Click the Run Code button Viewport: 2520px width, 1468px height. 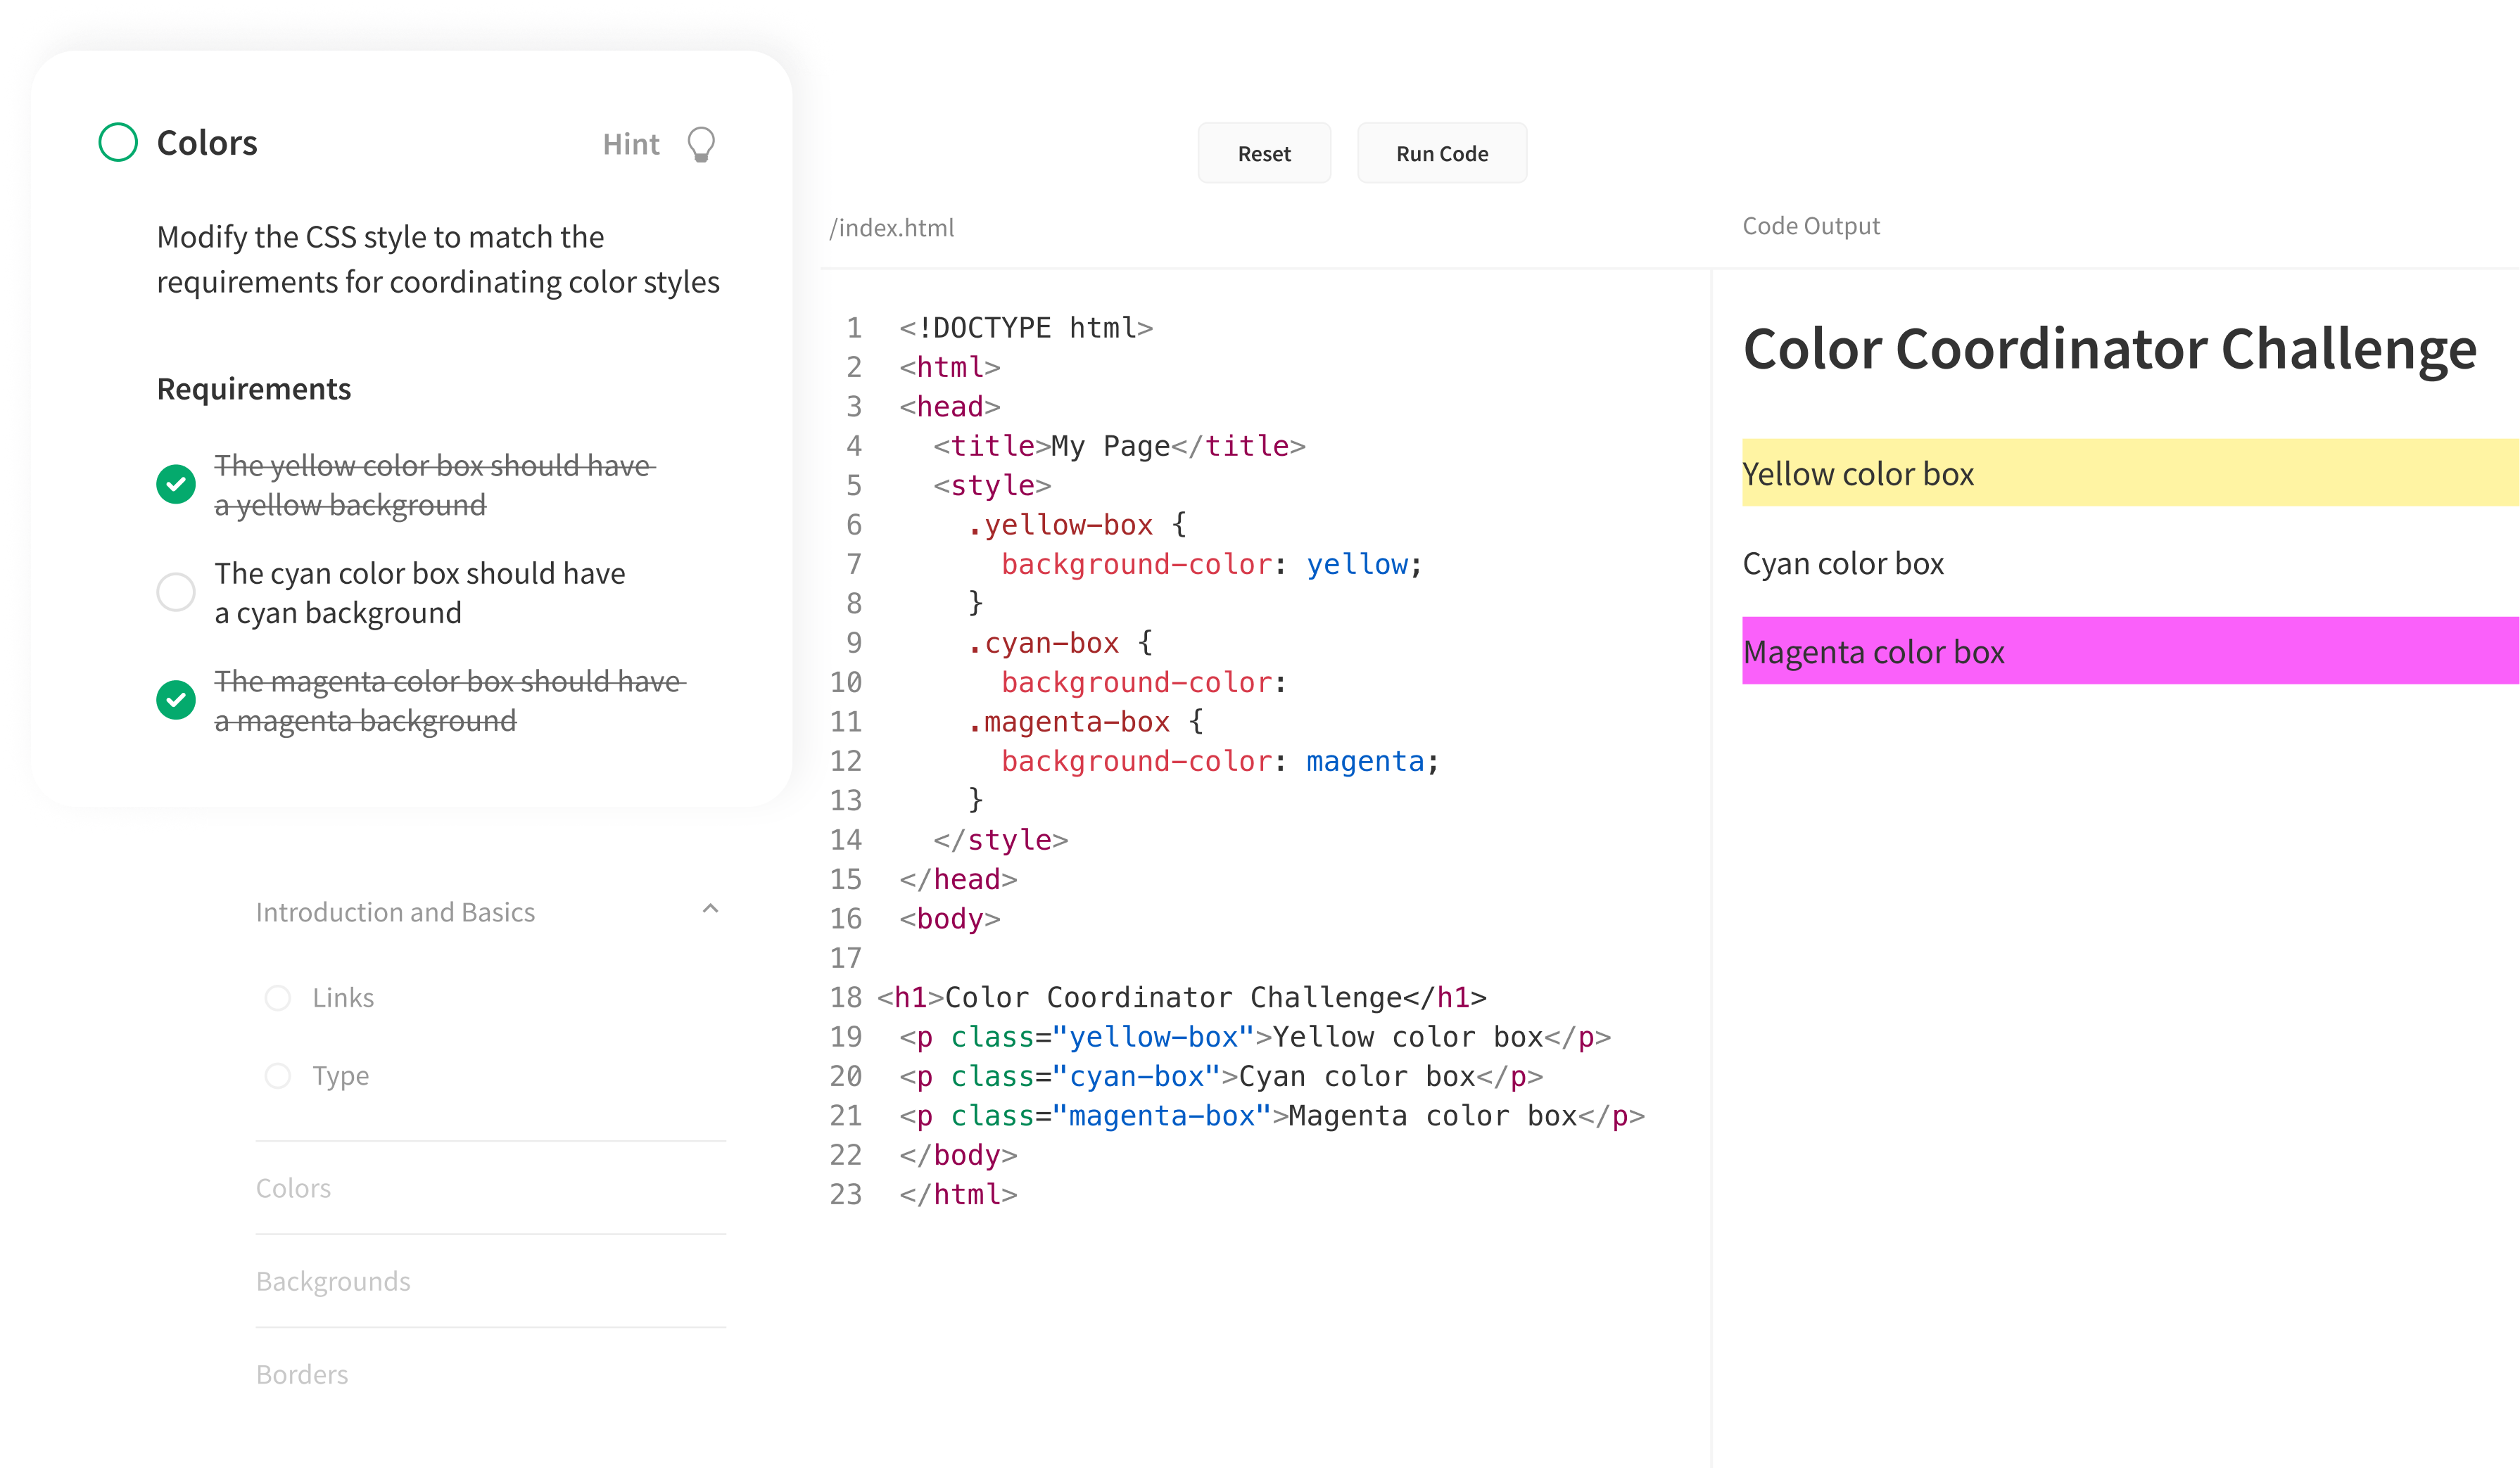pyautogui.click(x=1441, y=153)
